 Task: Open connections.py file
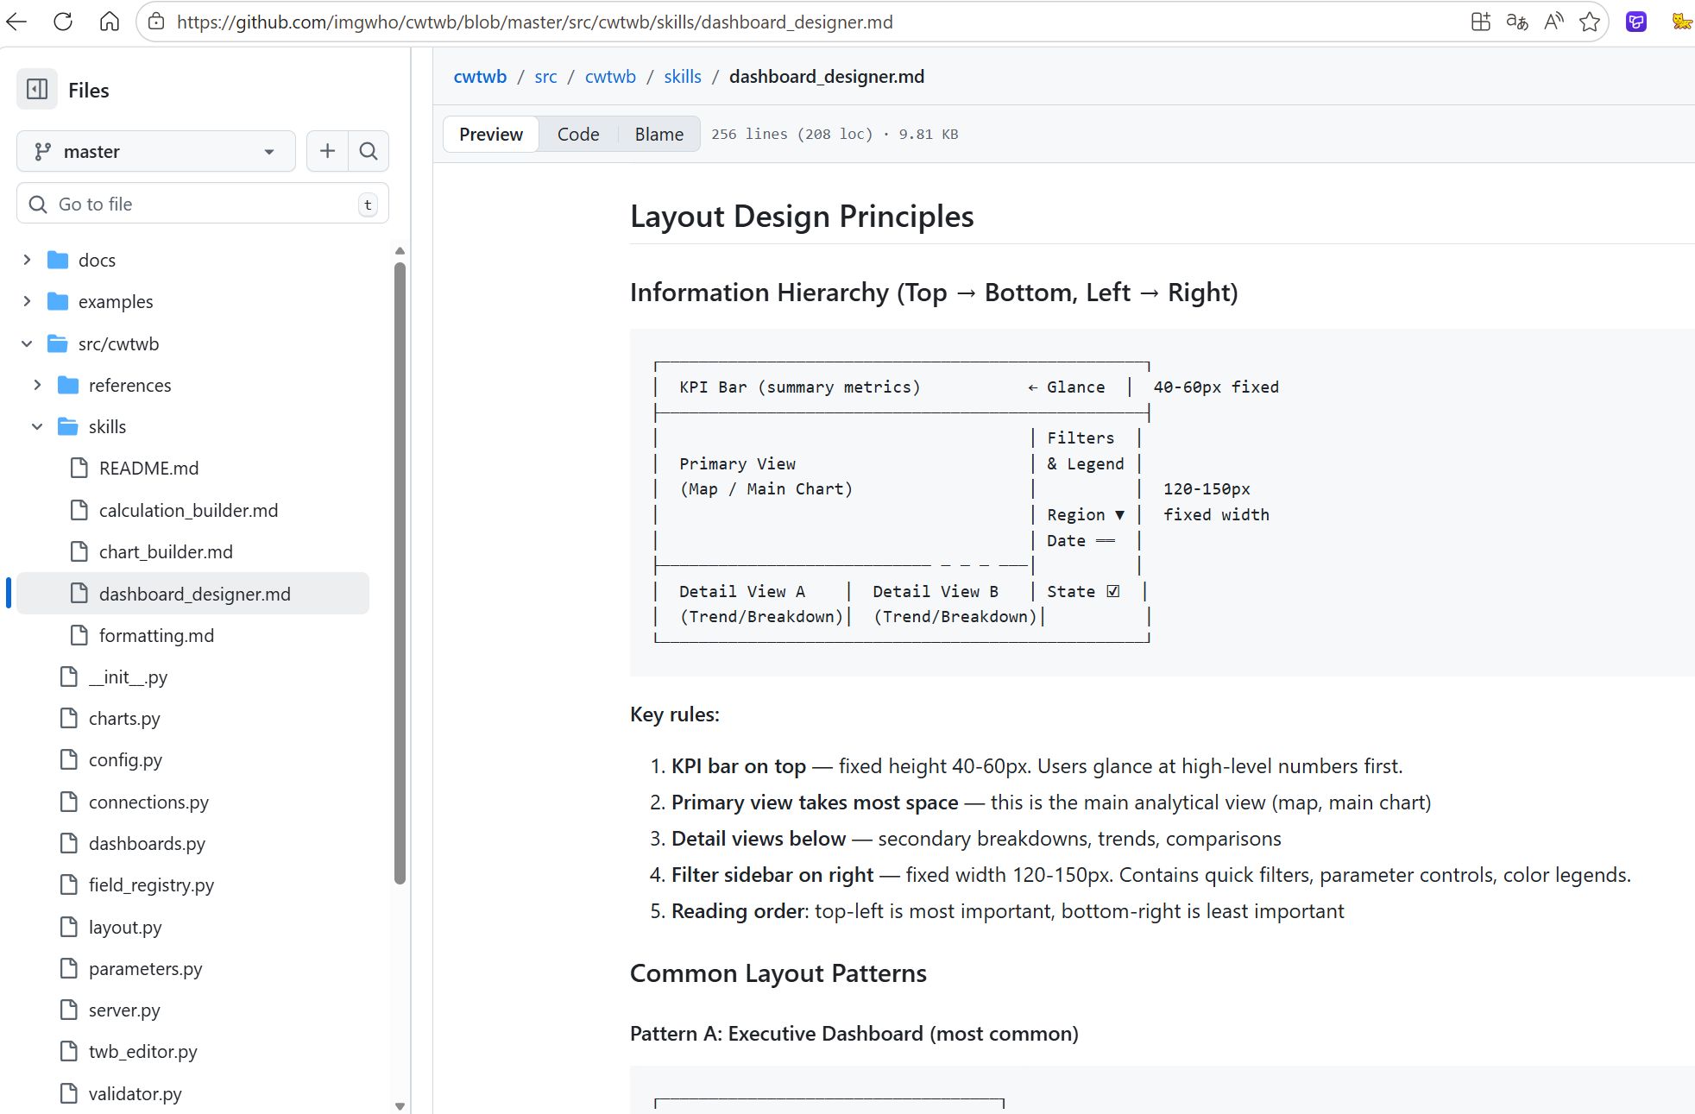pyautogui.click(x=148, y=802)
